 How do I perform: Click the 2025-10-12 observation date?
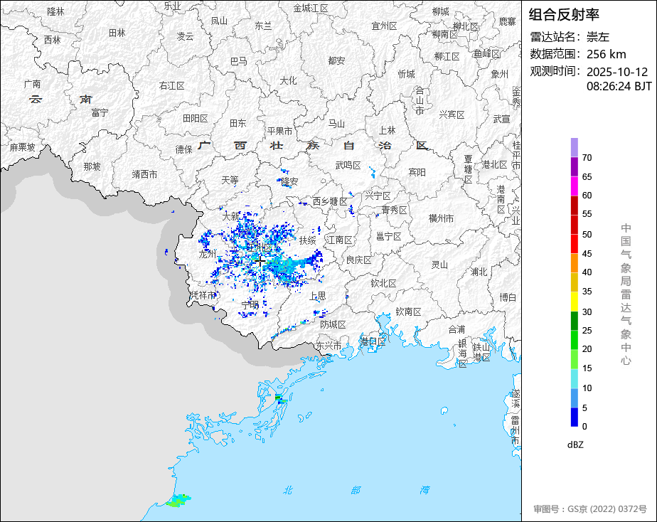[x=617, y=72]
